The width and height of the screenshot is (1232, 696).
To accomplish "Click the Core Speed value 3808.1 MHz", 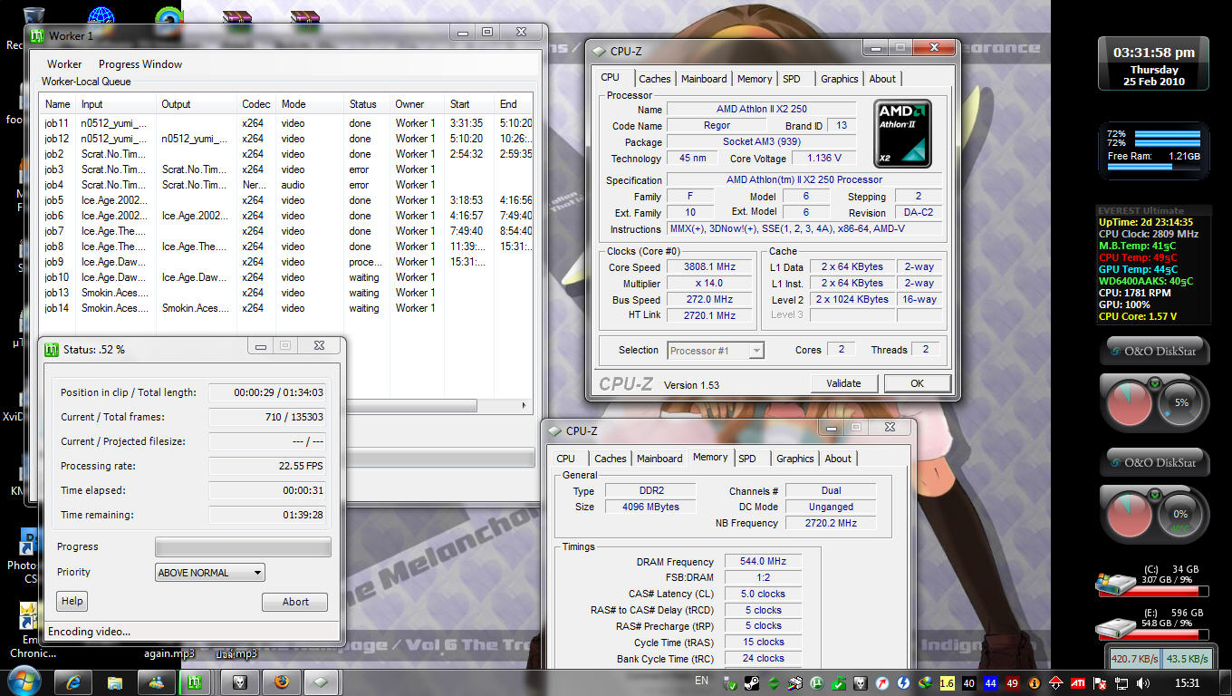I will [x=710, y=267].
